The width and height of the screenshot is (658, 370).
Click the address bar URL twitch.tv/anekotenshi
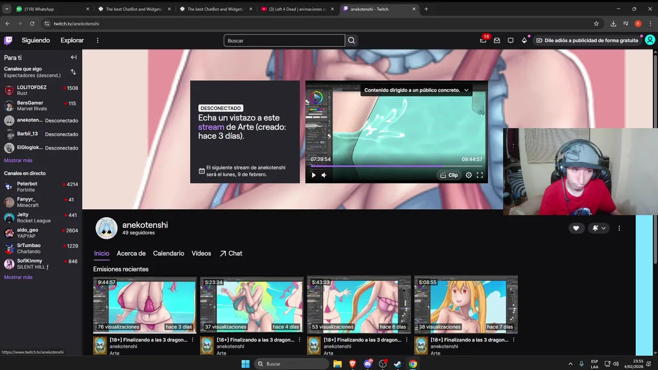[x=77, y=24]
